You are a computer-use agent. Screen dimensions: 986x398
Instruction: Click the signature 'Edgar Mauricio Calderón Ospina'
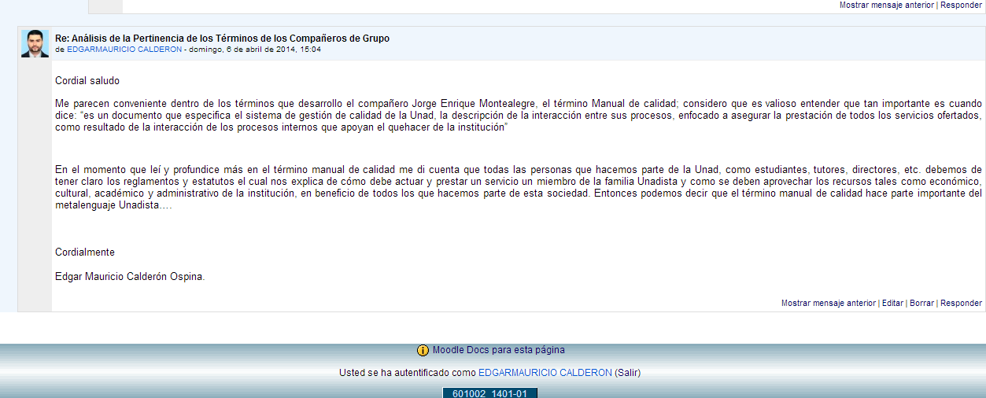[130, 276]
